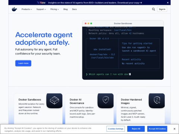Click the 'Accelerate agent adoption, safely.' headline
The width and height of the screenshot is (179, 134).
44,38
